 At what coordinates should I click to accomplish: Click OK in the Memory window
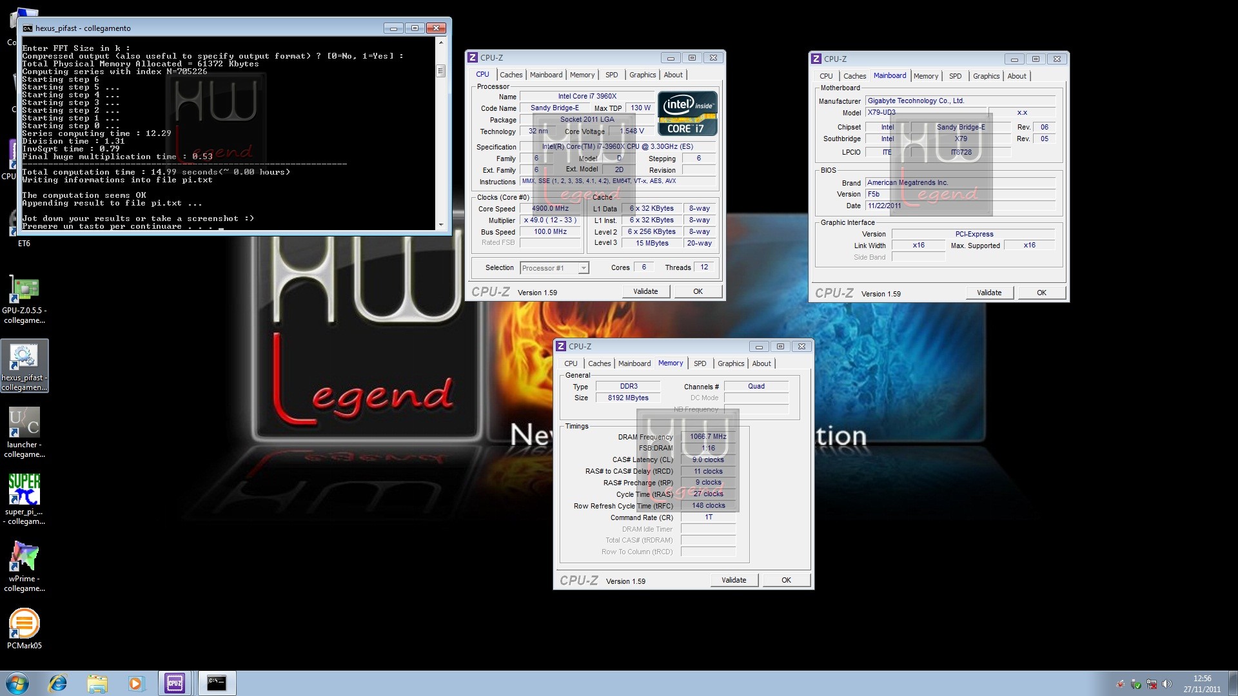tap(786, 580)
